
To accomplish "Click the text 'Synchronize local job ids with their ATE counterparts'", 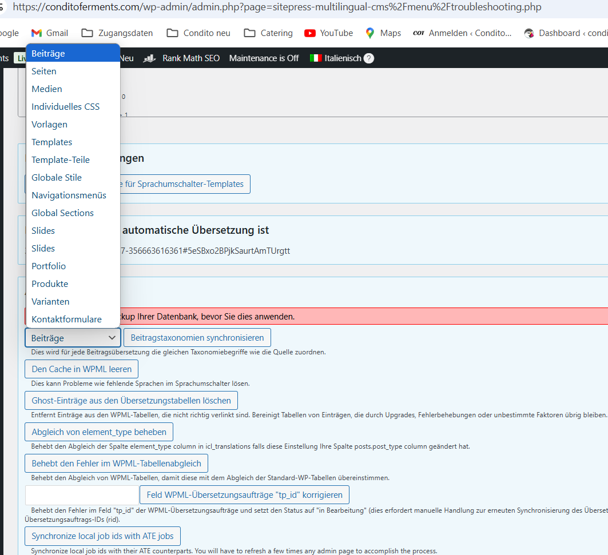I will 234,551.
